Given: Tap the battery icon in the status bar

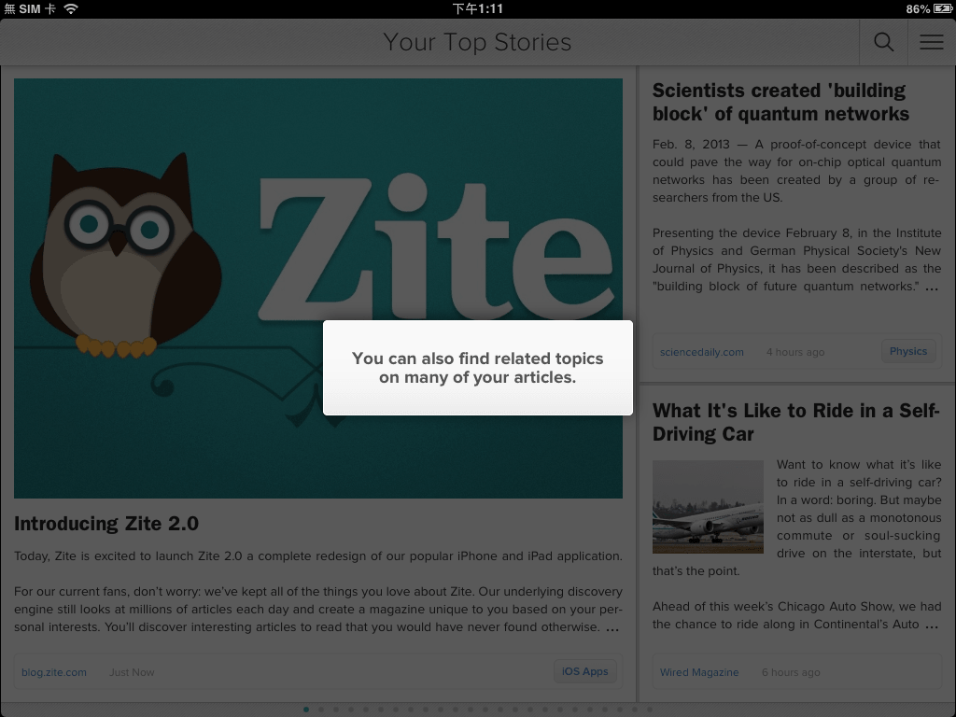Looking at the screenshot, I should click(943, 8).
